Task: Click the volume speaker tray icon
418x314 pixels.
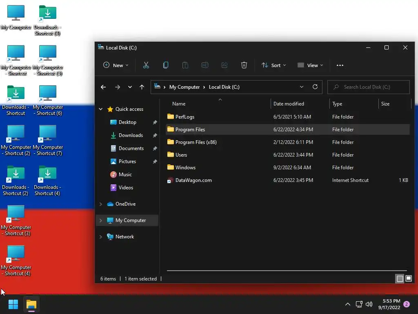Action: pyautogui.click(x=369, y=304)
